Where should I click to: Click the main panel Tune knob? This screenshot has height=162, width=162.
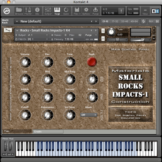(x=70, y=62)
